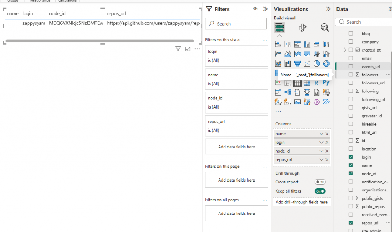
Task: Insert a Pie chart visual
Action: [x=317, y=64]
